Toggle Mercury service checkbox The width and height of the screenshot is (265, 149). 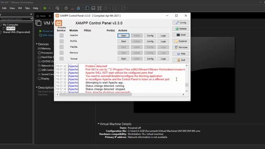[62, 53]
